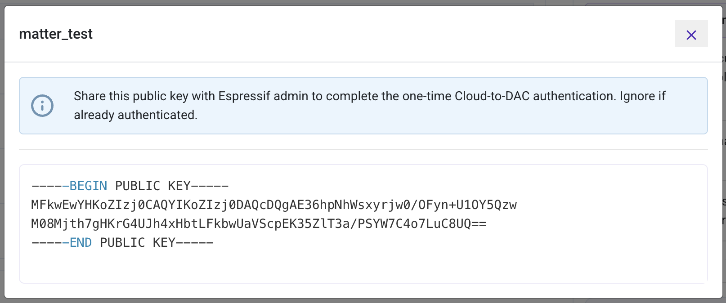726x303 pixels.
Task: Click the matter_test dialog title
Action: click(55, 34)
